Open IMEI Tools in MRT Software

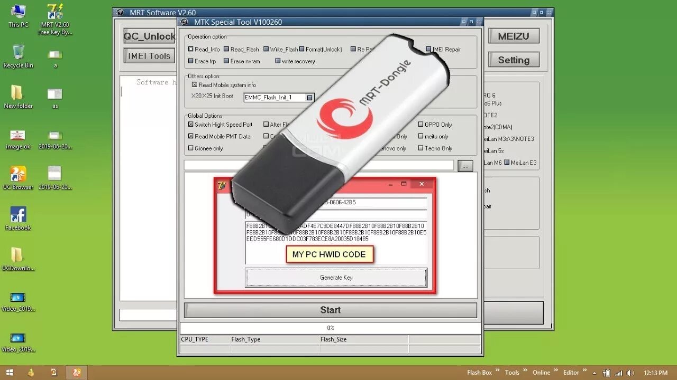click(x=149, y=56)
